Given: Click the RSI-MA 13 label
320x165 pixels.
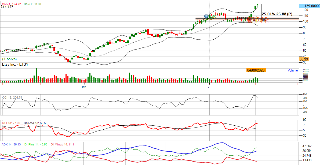Looking at the screenshot, I should [36, 123].
